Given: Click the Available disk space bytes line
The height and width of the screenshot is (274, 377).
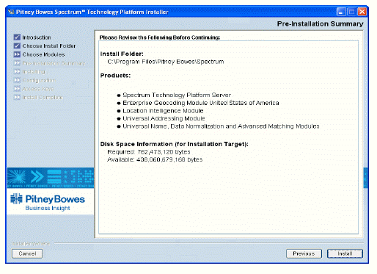Looking at the screenshot, I should point(155,159).
